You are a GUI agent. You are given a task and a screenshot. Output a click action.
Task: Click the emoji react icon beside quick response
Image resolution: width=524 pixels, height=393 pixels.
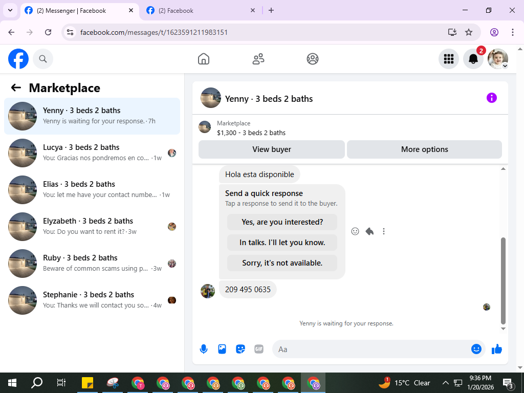coord(355,231)
